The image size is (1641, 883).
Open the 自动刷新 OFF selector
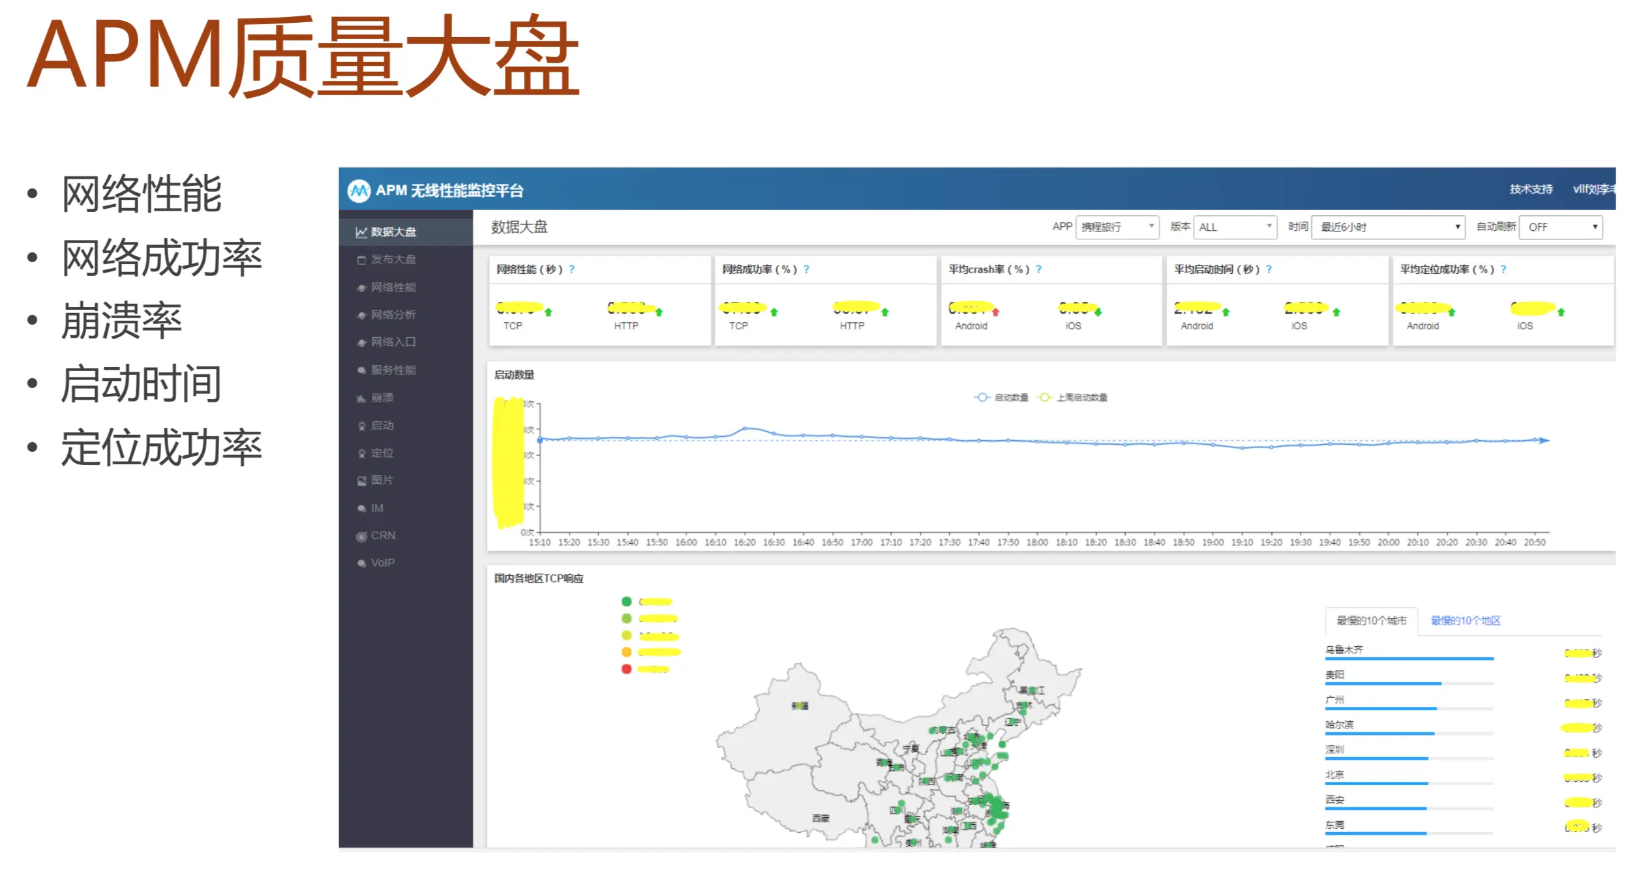1560,227
